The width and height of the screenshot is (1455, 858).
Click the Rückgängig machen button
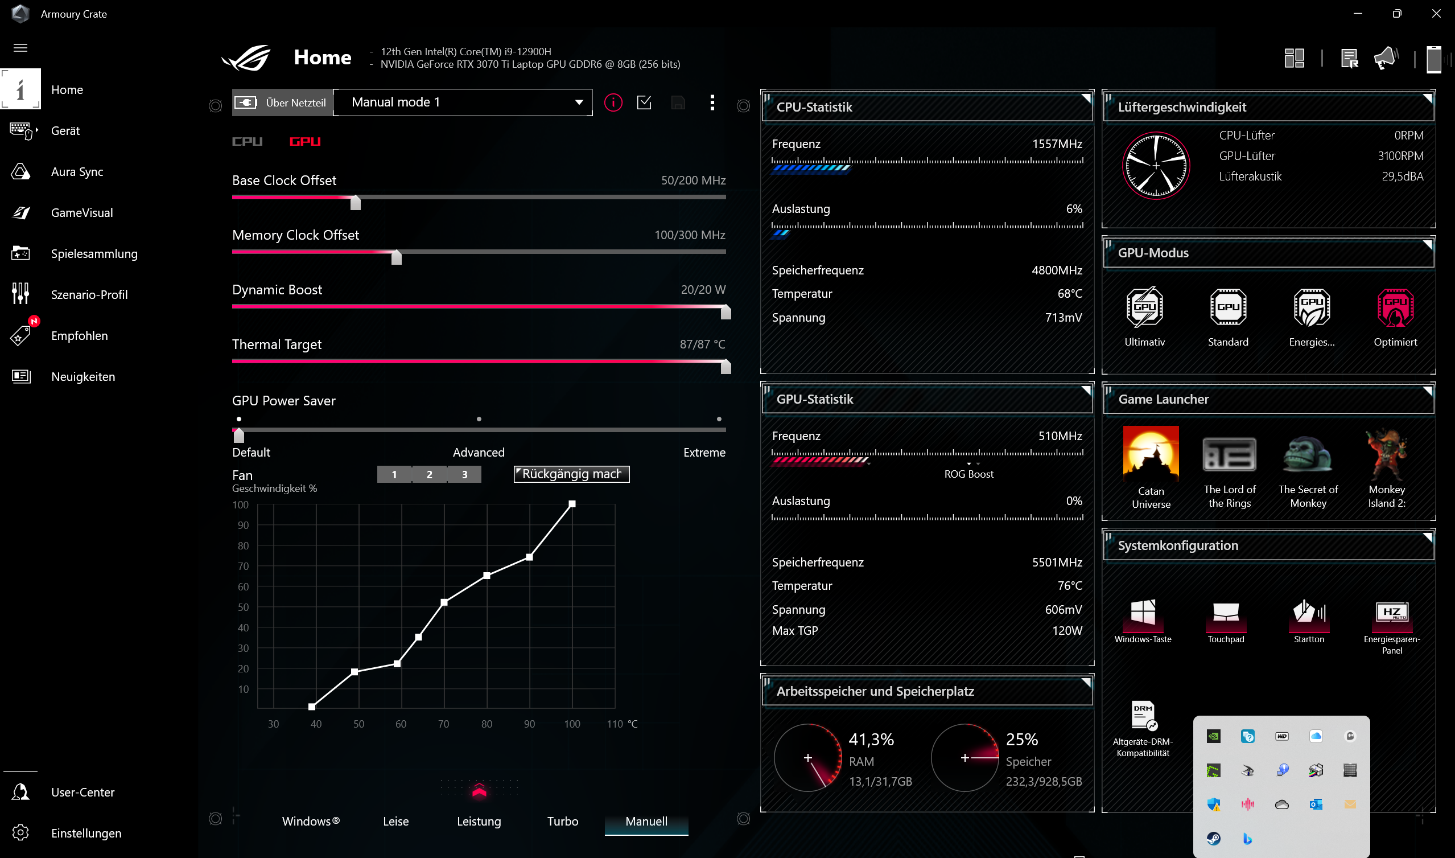click(x=571, y=474)
